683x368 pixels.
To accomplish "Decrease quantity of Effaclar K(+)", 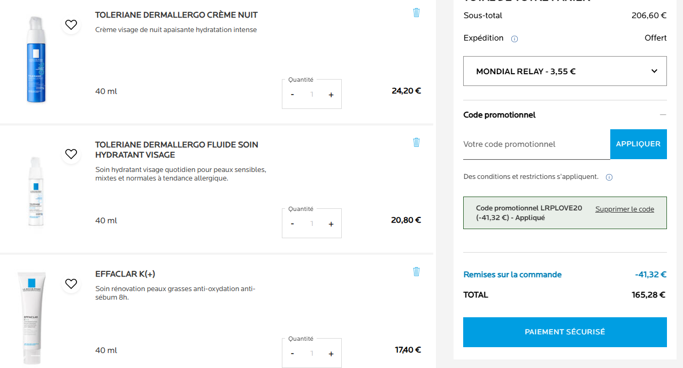I will [292, 354].
